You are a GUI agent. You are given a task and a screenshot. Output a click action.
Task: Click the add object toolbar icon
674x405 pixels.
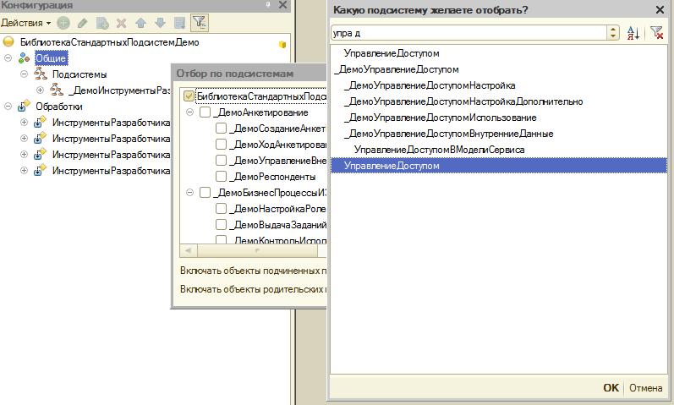[x=64, y=21]
